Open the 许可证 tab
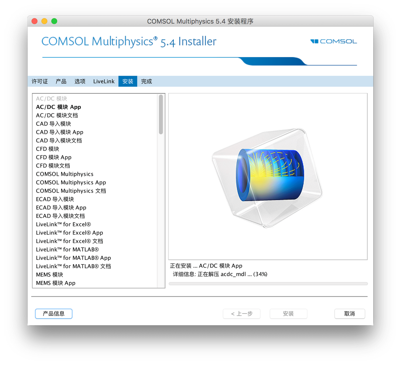This screenshot has height=365, width=401. point(40,81)
